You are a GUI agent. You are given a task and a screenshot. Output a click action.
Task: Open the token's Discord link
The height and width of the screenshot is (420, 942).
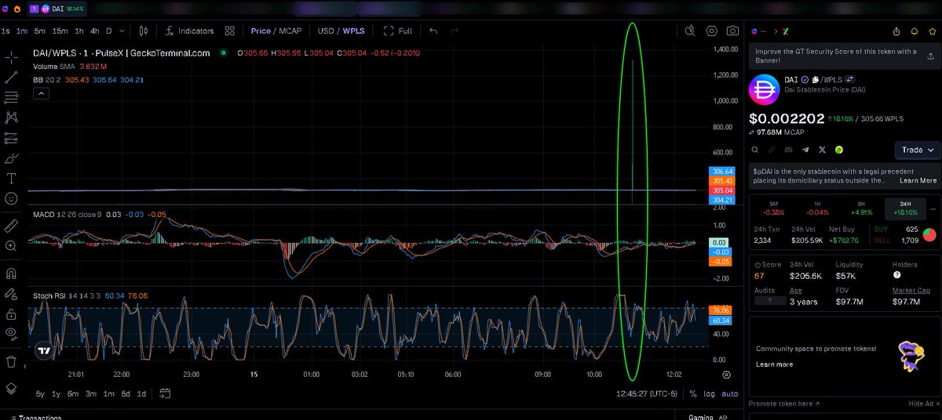pos(787,150)
